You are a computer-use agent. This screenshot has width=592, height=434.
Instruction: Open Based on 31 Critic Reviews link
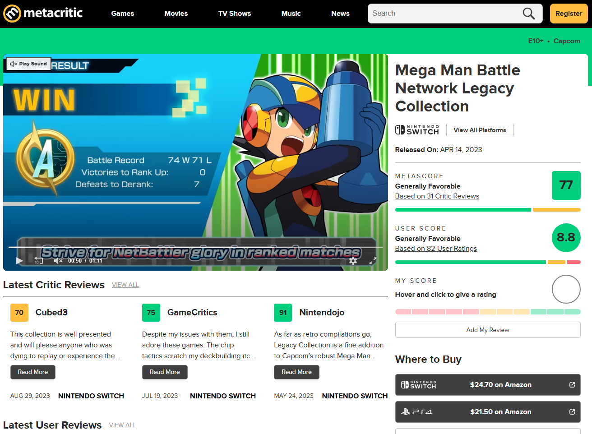point(437,196)
